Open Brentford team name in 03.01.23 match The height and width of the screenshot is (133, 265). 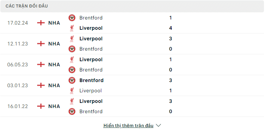click(91, 80)
